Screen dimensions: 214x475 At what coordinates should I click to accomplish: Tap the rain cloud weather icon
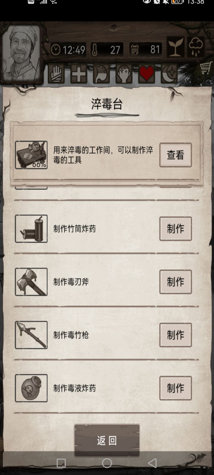click(196, 47)
